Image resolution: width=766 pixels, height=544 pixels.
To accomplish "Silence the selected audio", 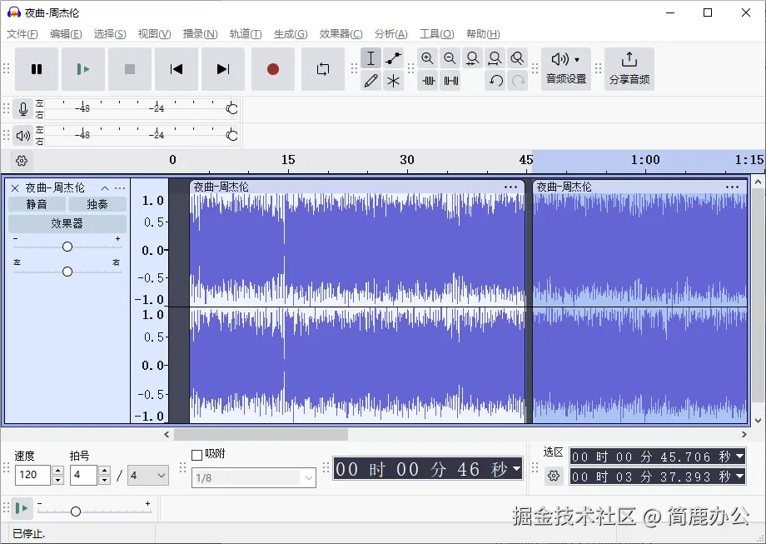I will (452, 81).
